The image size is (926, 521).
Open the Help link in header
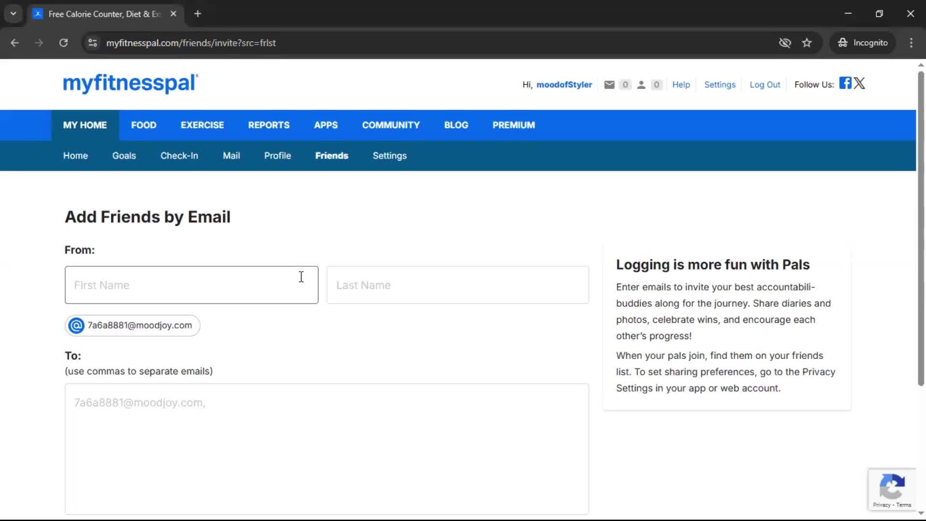pos(681,85)
